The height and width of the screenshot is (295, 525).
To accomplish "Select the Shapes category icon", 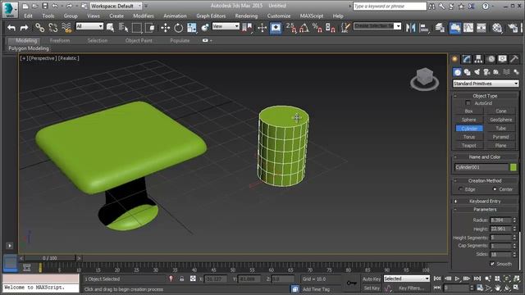I will point(467,72).
